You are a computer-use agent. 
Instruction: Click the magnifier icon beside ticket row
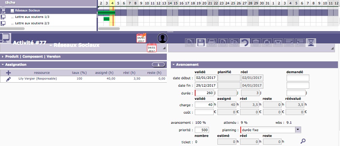point(303,141)
